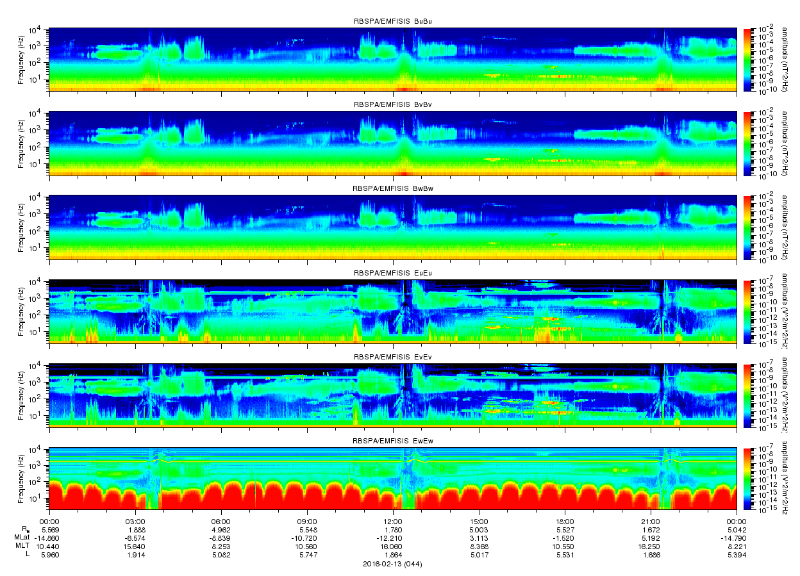800x576 pixels.
Task: Click the MLT value 16.080
Action: (x=393, y=545)
